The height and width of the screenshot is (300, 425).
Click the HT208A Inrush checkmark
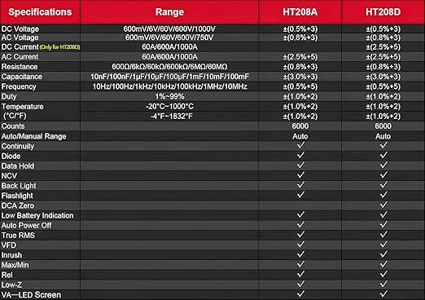[x=300, y=254]
